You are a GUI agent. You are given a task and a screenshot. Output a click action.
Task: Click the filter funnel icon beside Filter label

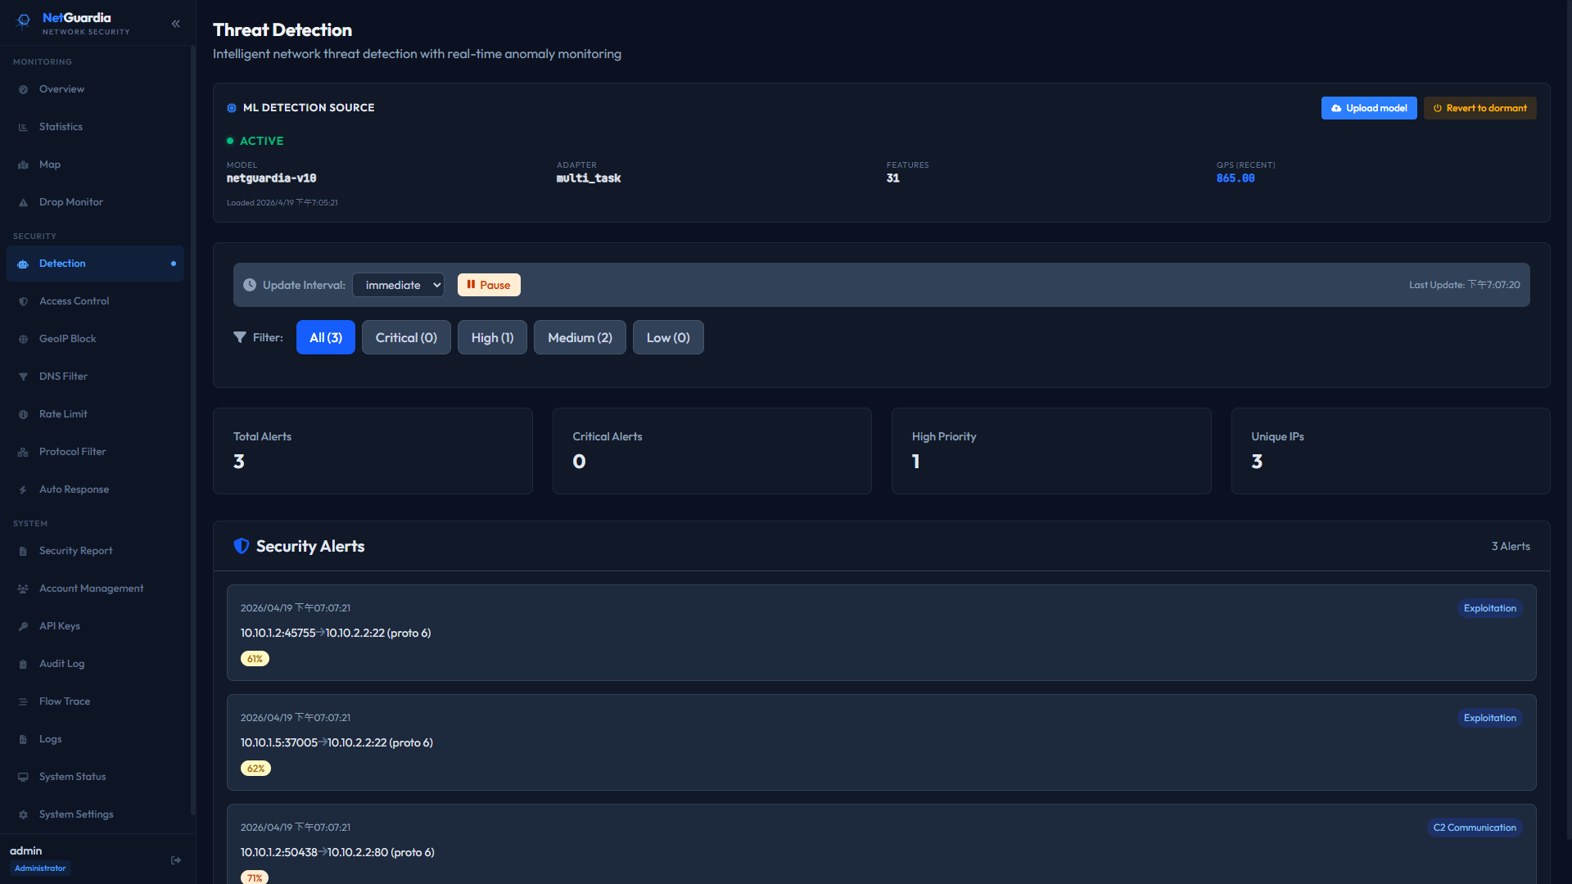point(240,337)
